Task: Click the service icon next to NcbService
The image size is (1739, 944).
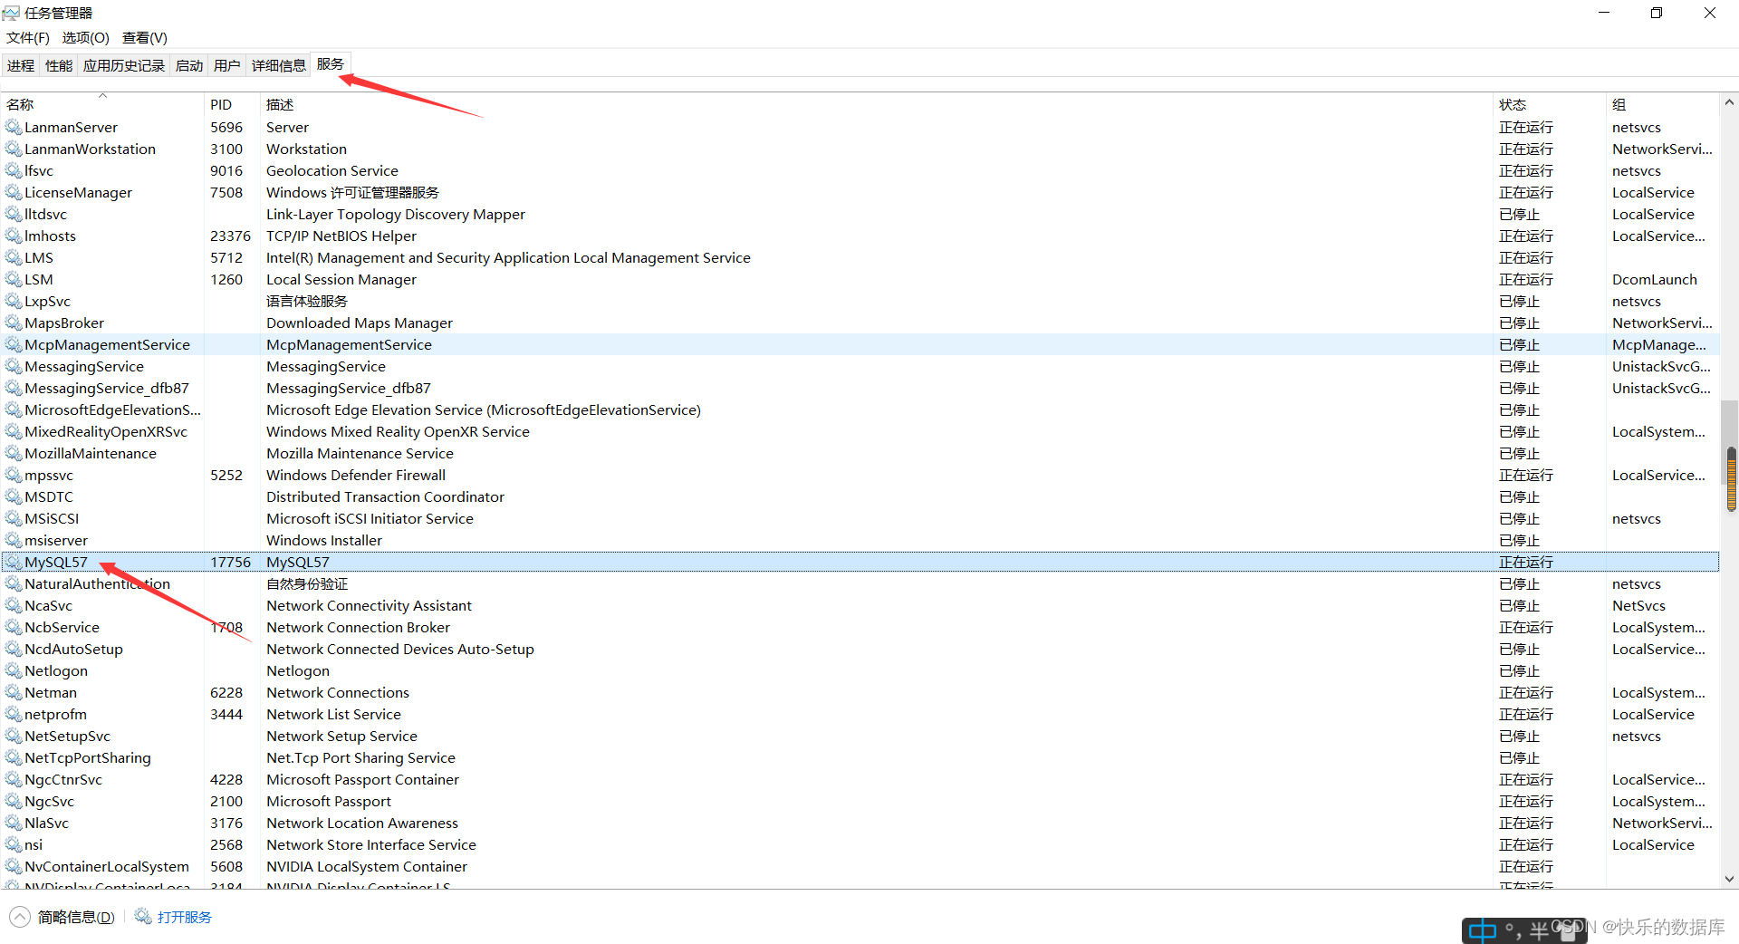Action: click(14, 627)
